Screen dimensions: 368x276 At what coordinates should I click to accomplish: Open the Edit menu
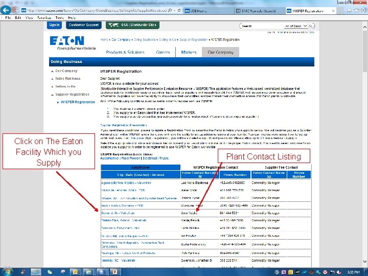click(18, 17)
